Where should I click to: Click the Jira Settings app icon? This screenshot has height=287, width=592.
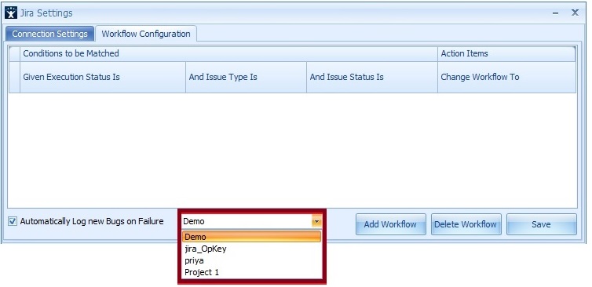pos(11,13)
